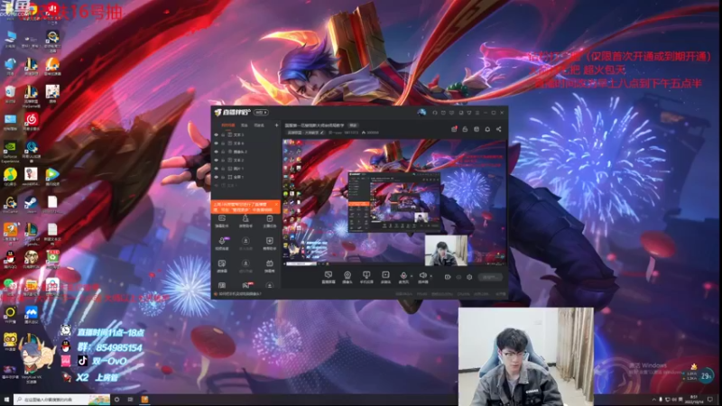Start recording with camcorder icon
The width and height of the screenshot is (722, 406).
[x=448, y=277]
